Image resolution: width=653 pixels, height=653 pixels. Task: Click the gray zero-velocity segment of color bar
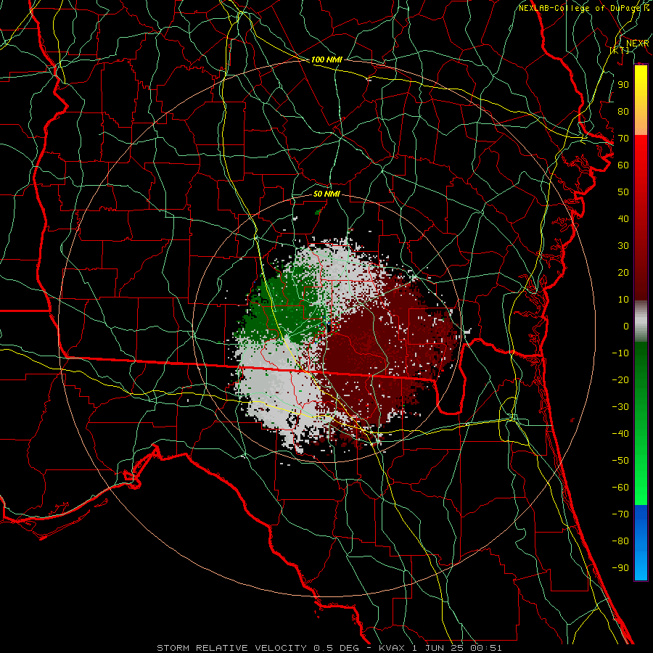641,321
